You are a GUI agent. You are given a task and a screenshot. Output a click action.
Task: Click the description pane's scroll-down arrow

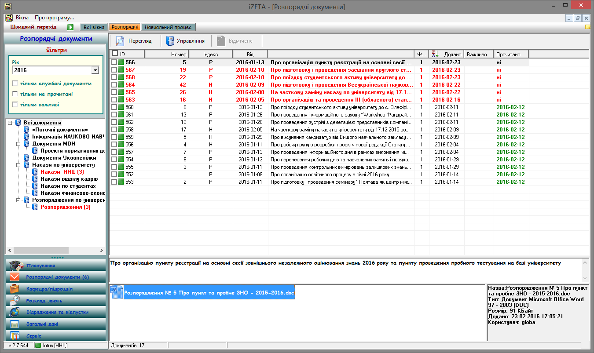coord(585,278)
